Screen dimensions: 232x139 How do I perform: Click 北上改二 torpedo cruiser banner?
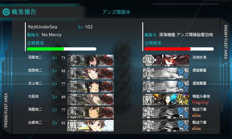pyautogui.click(x=90, y=86)
